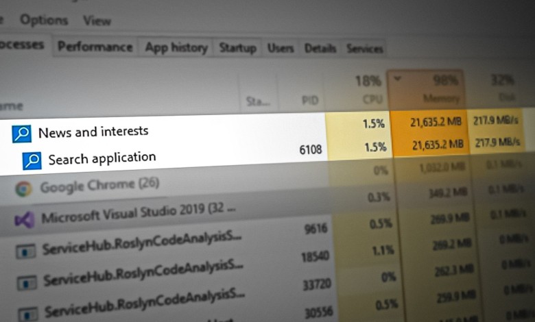The height and width of the screenshot is (322, 535).
Task: Click PID value 30556
Action: (x=319, y=312)
